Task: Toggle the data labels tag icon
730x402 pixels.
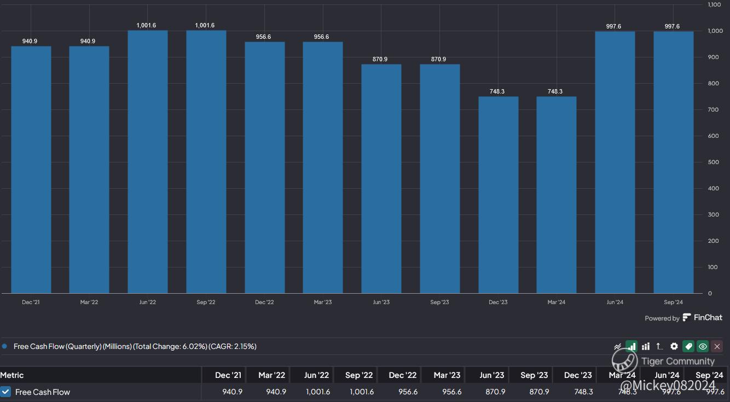Action: (688, 346)
